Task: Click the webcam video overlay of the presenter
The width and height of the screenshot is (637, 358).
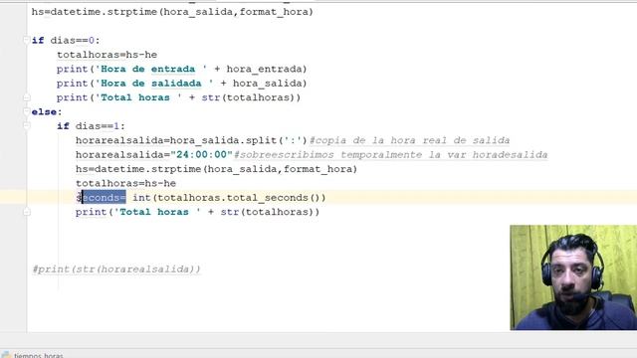Action: click(573, 277)
